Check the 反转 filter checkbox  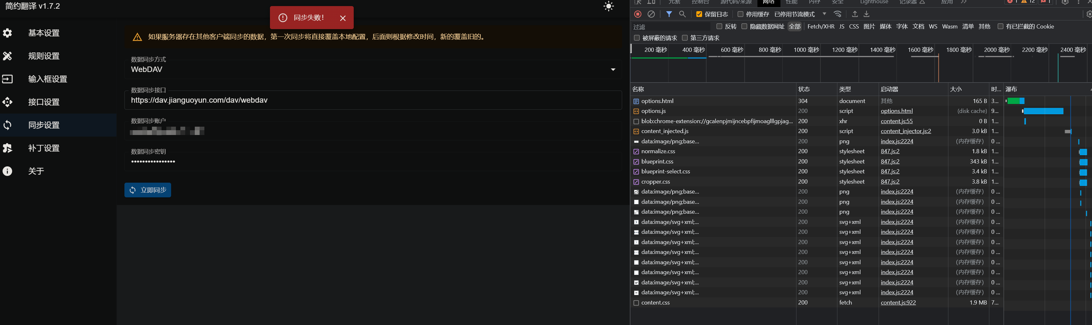719,26
